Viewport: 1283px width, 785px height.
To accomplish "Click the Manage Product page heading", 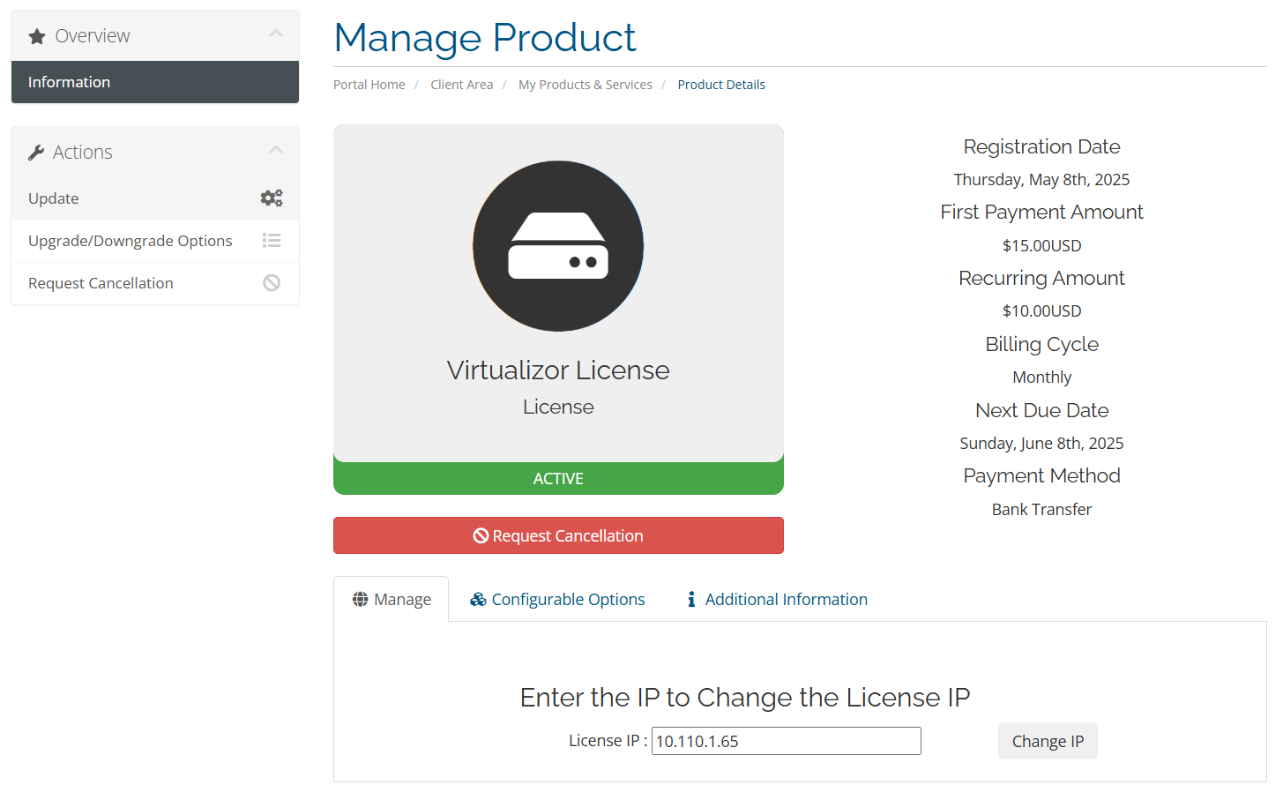I will click(485, 38).
